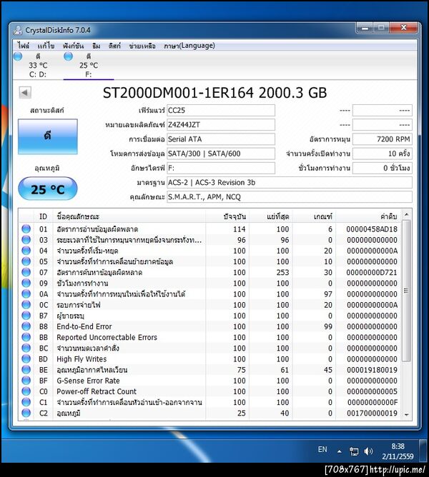This screenshot has height=477, width=429.
Task: Click the status orb for attribute 04
Action: coord(26,251)
